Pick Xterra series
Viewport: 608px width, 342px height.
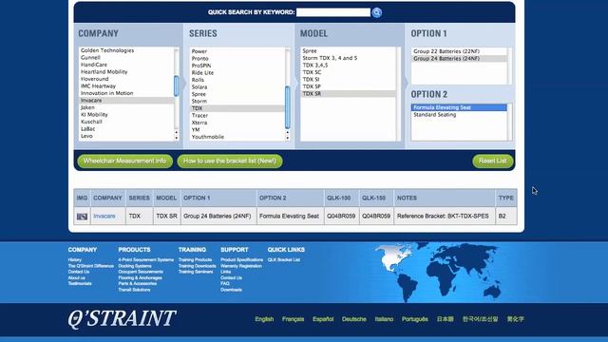pyautogui.click(x=199, y=123)
